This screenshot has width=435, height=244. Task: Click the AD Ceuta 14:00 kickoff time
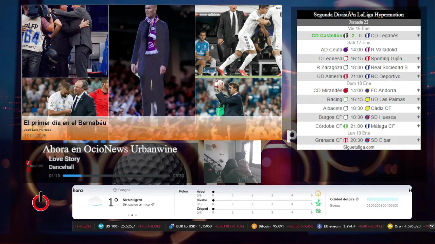tap(357, 50)
